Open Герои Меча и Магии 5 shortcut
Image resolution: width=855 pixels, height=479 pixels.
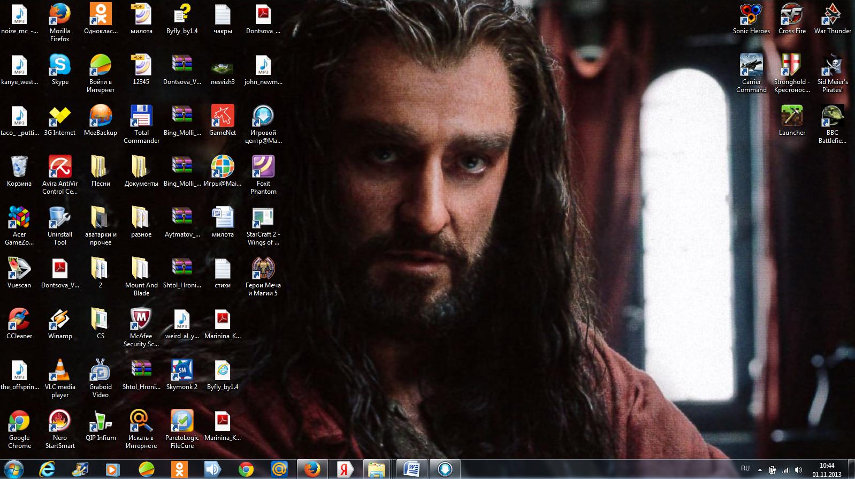click(x=263, y=277)
